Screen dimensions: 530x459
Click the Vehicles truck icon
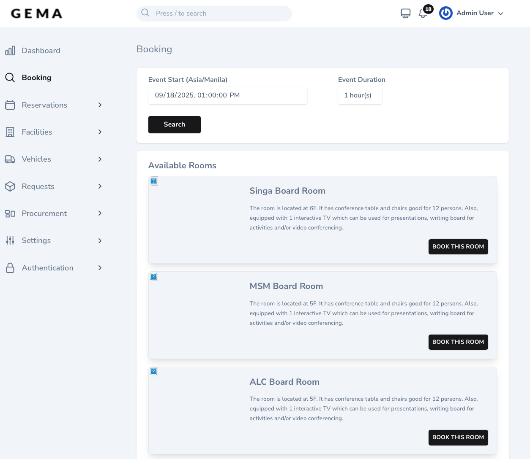pyautogui.click(x=10, y=159)
